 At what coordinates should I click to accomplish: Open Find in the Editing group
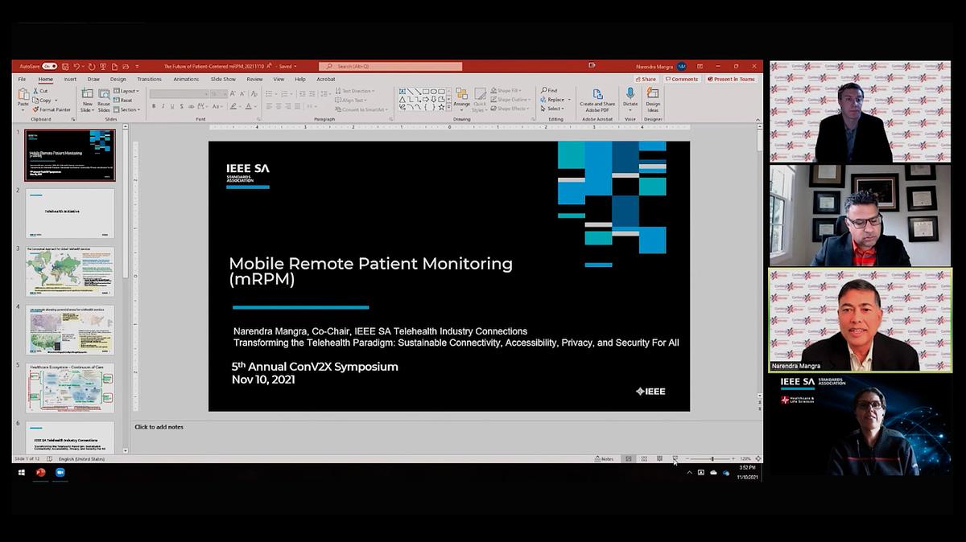point(549,91)
